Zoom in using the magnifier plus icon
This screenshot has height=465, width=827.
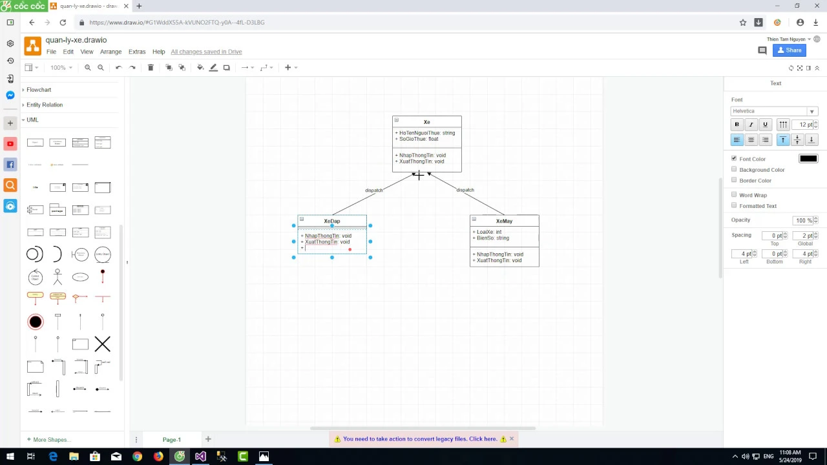[87, 67]
